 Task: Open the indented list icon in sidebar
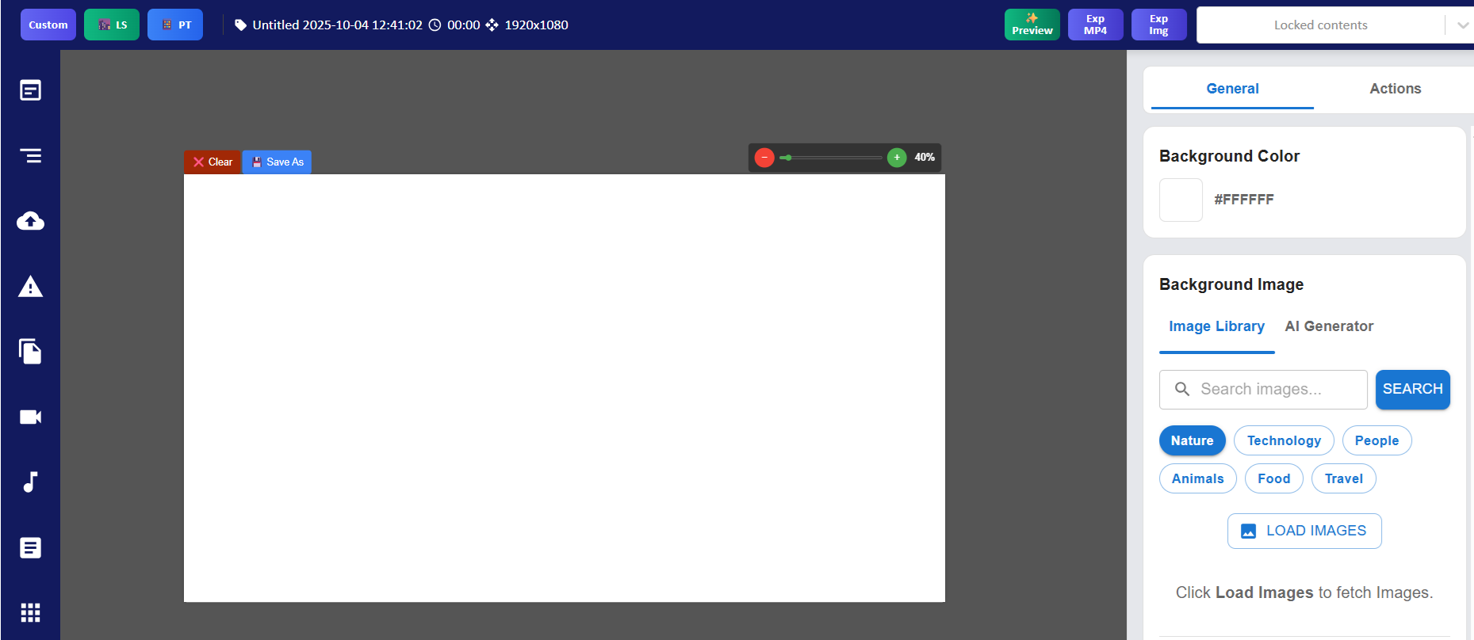30,156
